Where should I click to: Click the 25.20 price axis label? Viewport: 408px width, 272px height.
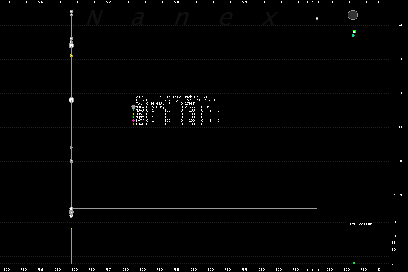[397, 93]
